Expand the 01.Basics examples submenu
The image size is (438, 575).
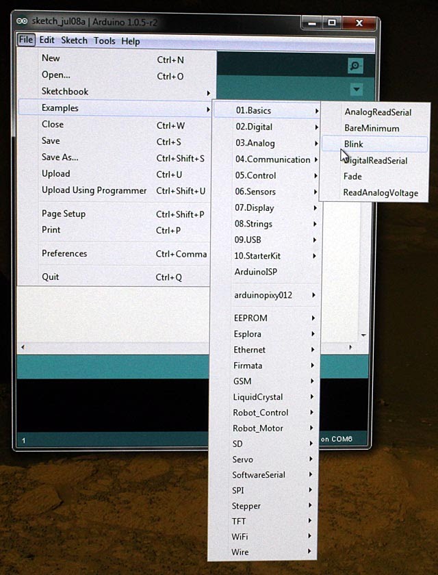[267, 110]
